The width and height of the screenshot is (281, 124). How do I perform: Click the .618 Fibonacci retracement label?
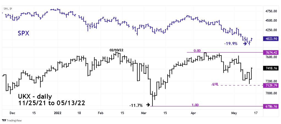point(215,84)
